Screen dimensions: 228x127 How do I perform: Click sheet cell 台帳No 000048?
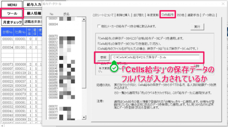7,115
